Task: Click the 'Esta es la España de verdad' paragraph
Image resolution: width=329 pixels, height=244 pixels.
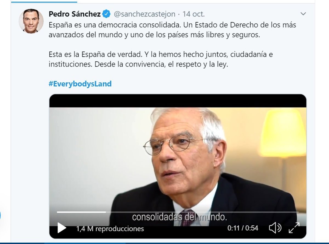Action: [x=161, y=60]
